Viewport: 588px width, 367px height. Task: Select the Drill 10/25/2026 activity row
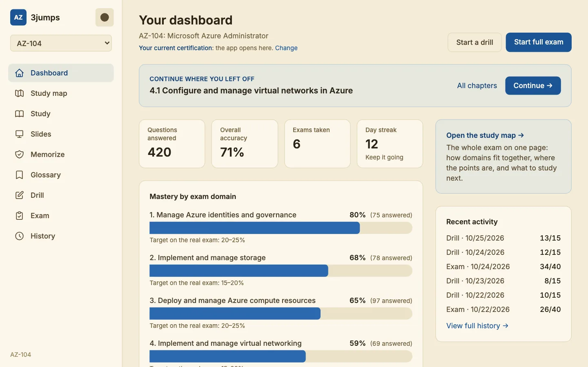[x=503, y=238]
